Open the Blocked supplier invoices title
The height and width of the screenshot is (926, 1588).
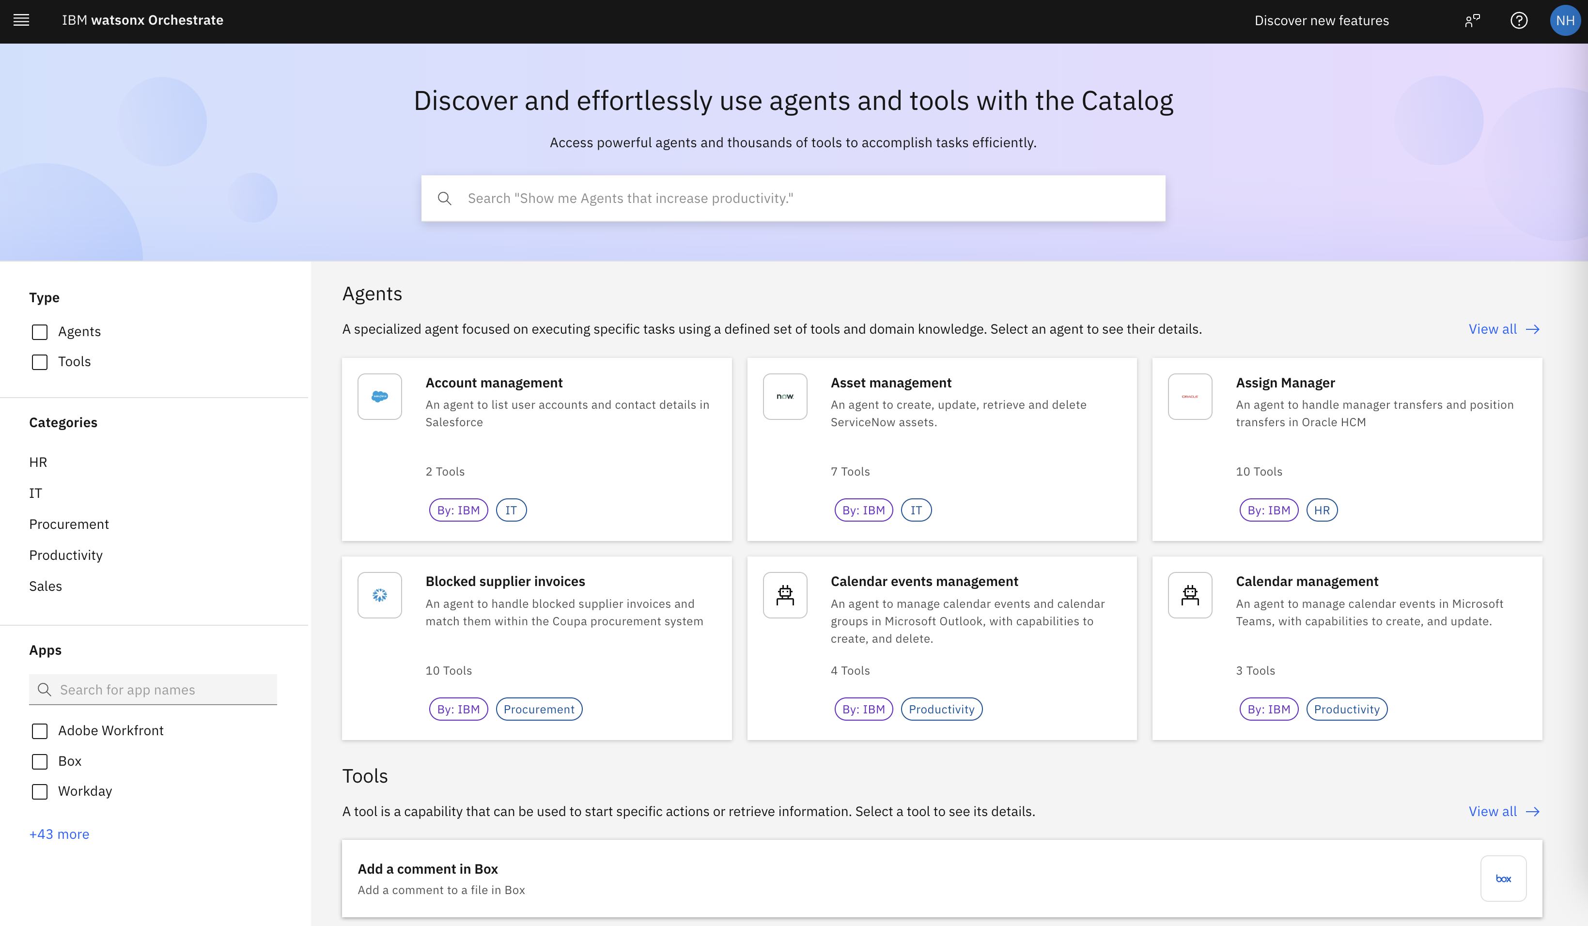click(x=505, y=582)
